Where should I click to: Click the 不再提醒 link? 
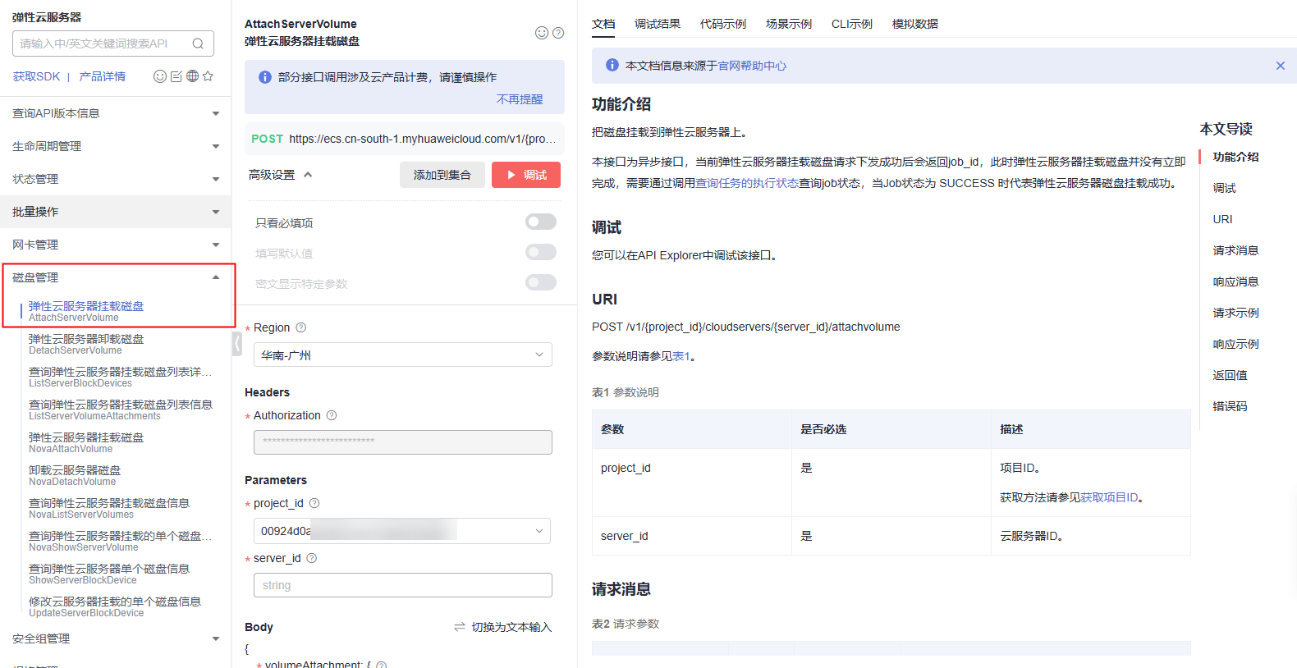tap(520, 99)
